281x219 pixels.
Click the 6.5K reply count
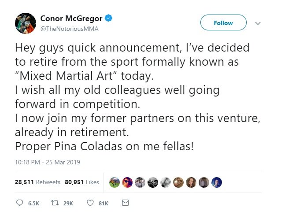point(34,204)
